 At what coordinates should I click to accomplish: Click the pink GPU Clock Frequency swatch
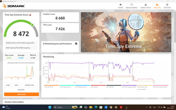(x=160, y=85)
